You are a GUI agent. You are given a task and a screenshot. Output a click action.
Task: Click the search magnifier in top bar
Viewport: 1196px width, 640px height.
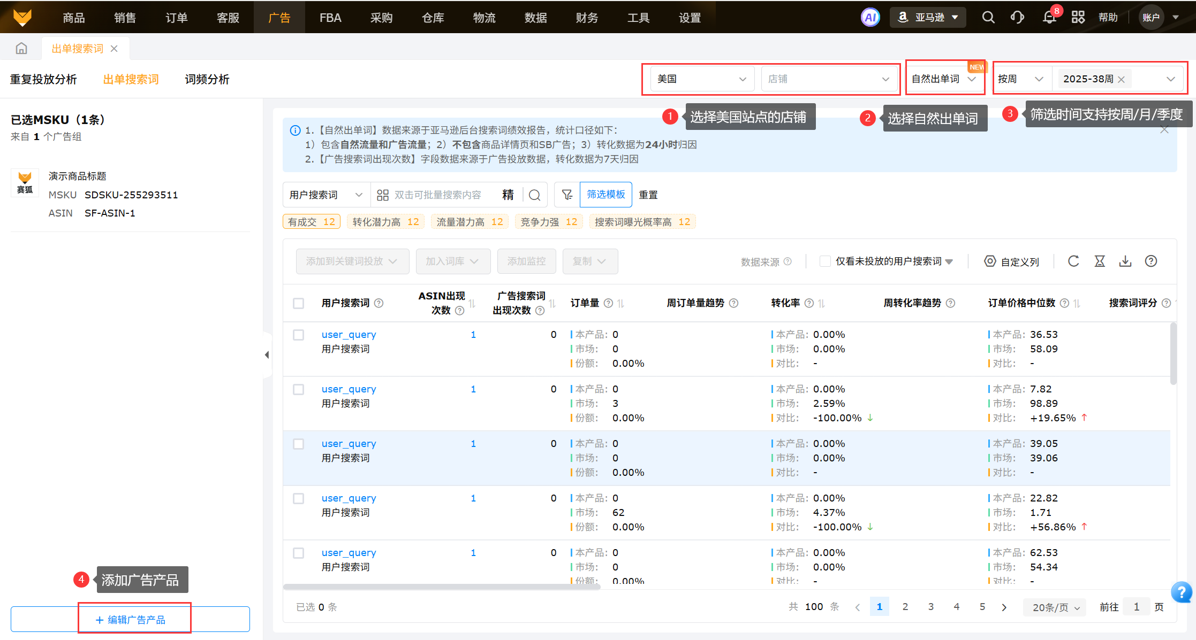pyautogui.click(x=988, y=18)
